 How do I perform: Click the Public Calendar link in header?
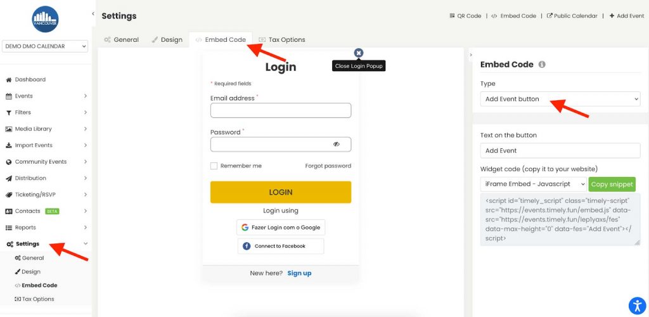pos(572,16)
